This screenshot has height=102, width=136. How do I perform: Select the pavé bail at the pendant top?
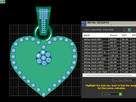pos(44,21)
